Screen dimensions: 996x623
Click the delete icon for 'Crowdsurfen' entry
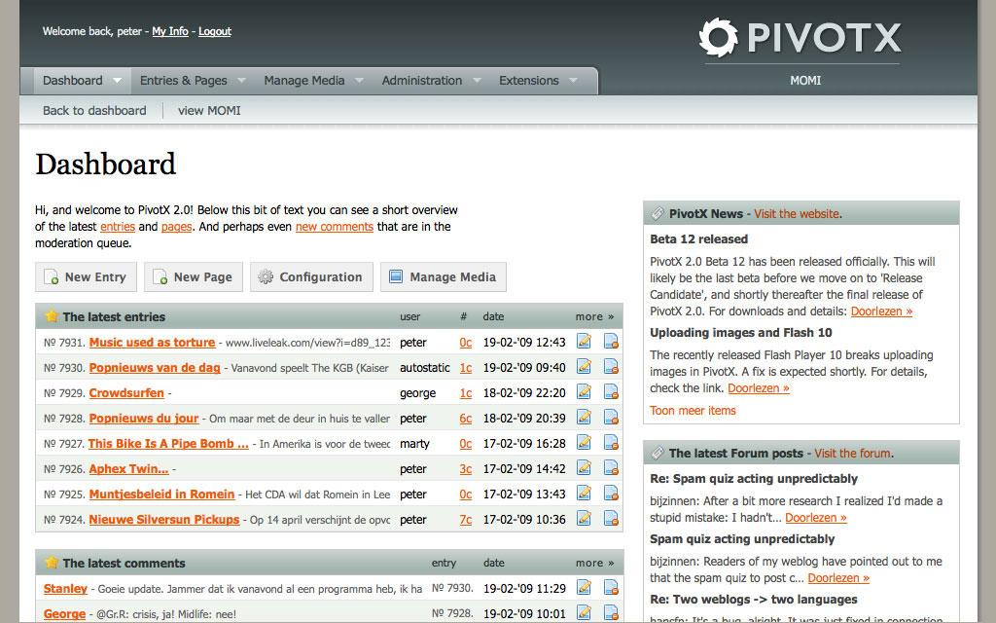(611, 392)
